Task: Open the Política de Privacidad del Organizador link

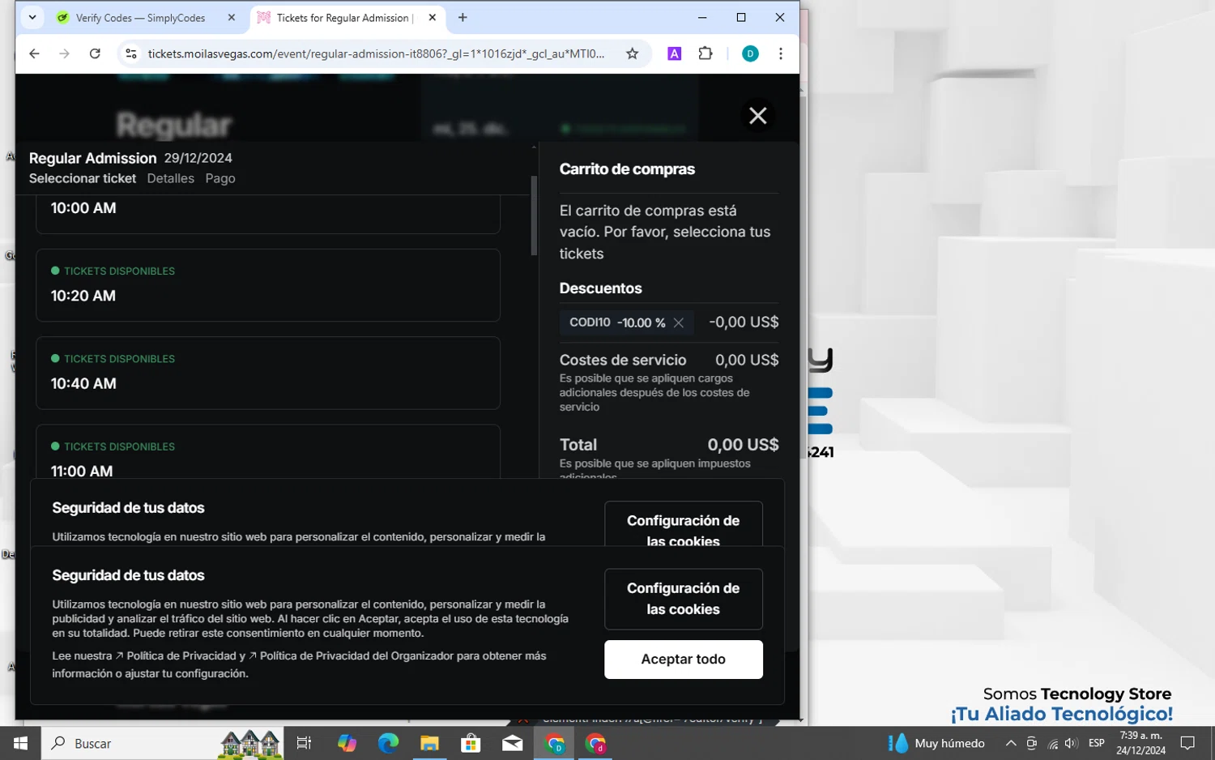Action: point(351,656)
